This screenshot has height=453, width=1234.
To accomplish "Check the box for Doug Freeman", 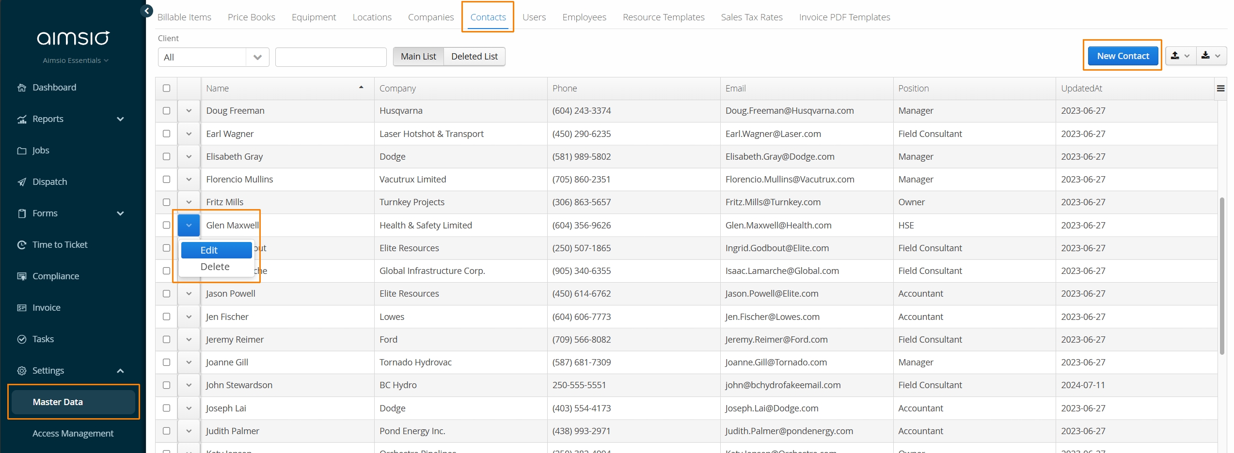I will click(x=166, y=111).
